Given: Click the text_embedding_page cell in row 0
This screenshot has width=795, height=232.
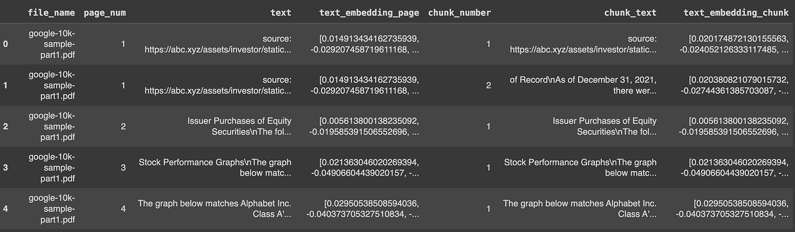Looking at the screenshot, I should [365, 44].
